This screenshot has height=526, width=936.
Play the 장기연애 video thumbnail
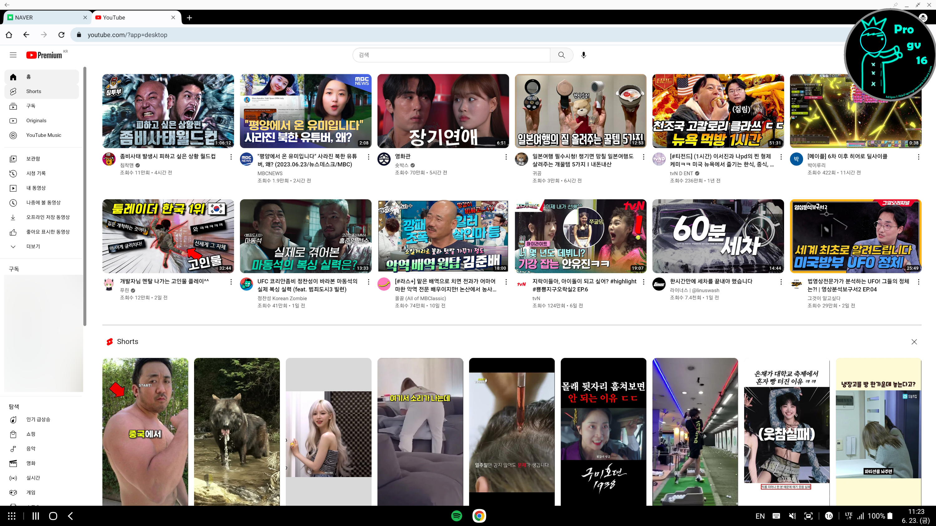pyautogui.click(x=443, y=111)
